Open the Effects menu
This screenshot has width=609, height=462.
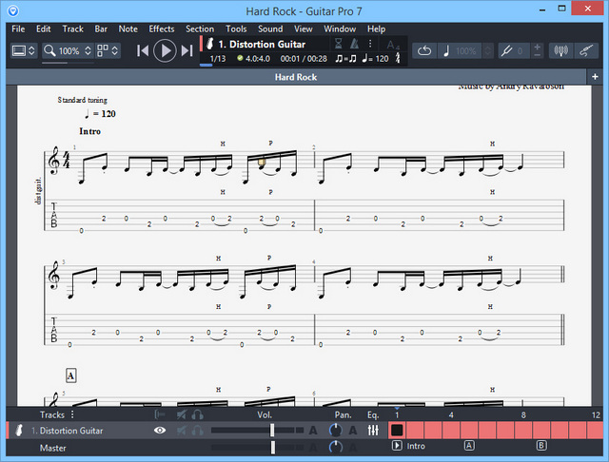point(162,29)
